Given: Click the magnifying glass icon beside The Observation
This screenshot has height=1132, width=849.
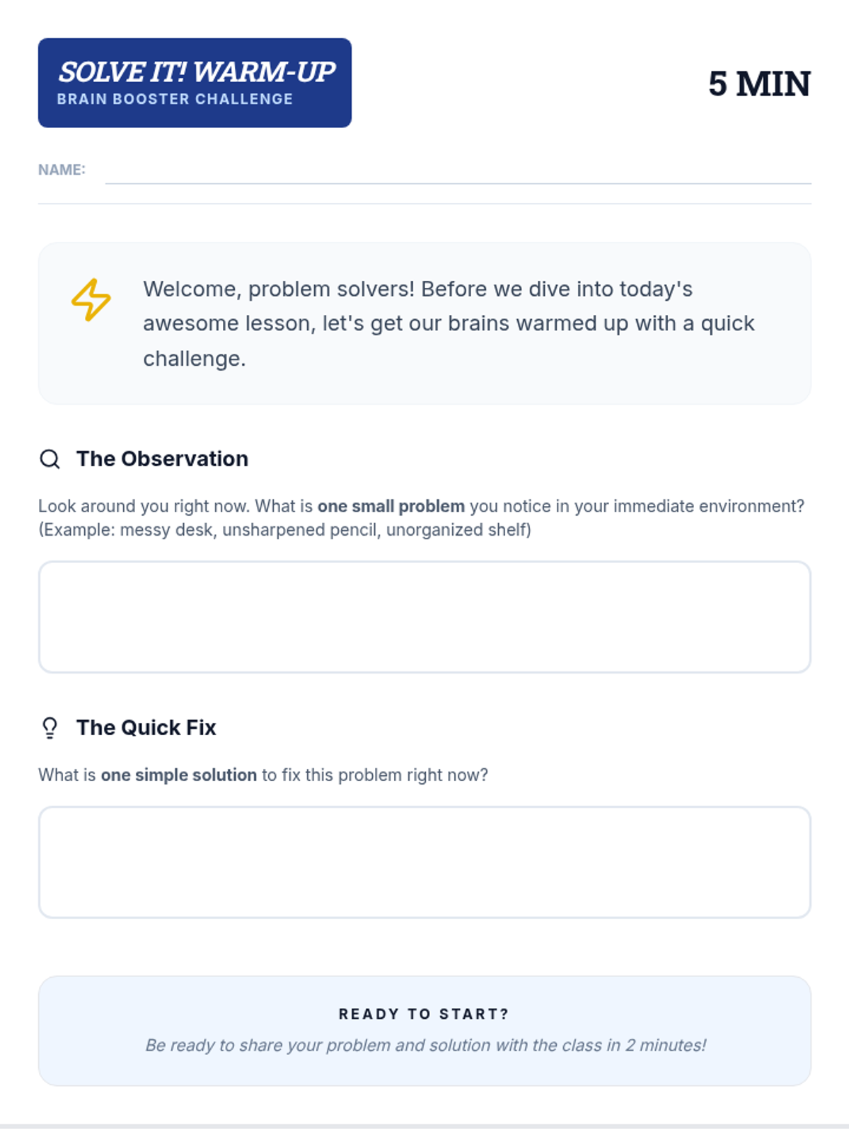Looking at the screenshot, I should click(50, 459).
